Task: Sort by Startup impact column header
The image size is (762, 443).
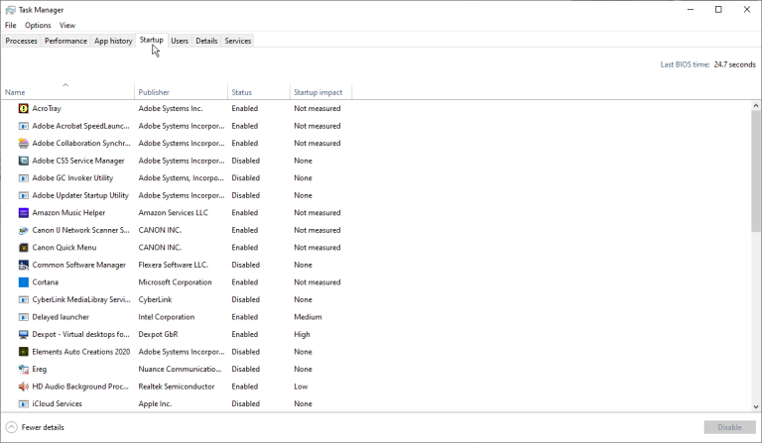Action: (317, 92)
